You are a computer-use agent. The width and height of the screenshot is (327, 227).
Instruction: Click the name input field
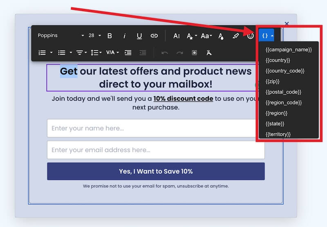(x=156, y=128)
